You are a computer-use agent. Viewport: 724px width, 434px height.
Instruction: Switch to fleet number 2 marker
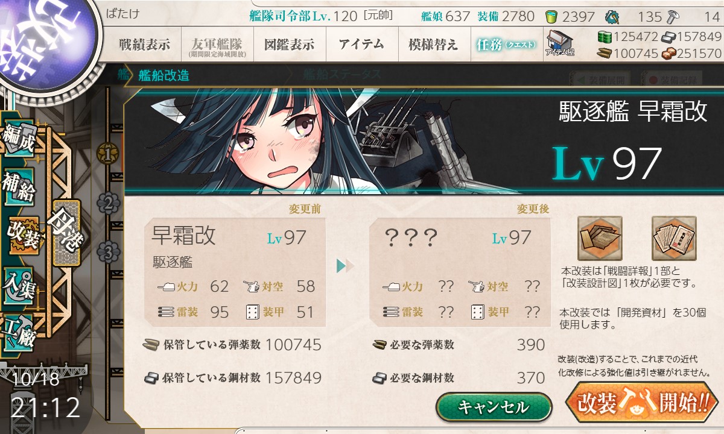point(107,204)
